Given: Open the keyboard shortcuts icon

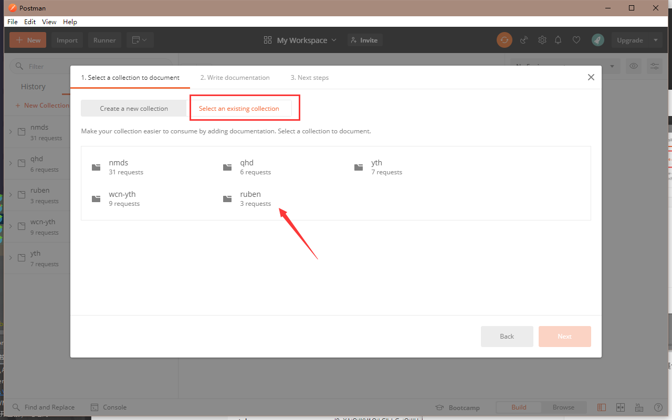Looking at the screenshot, I should [639, 407].
